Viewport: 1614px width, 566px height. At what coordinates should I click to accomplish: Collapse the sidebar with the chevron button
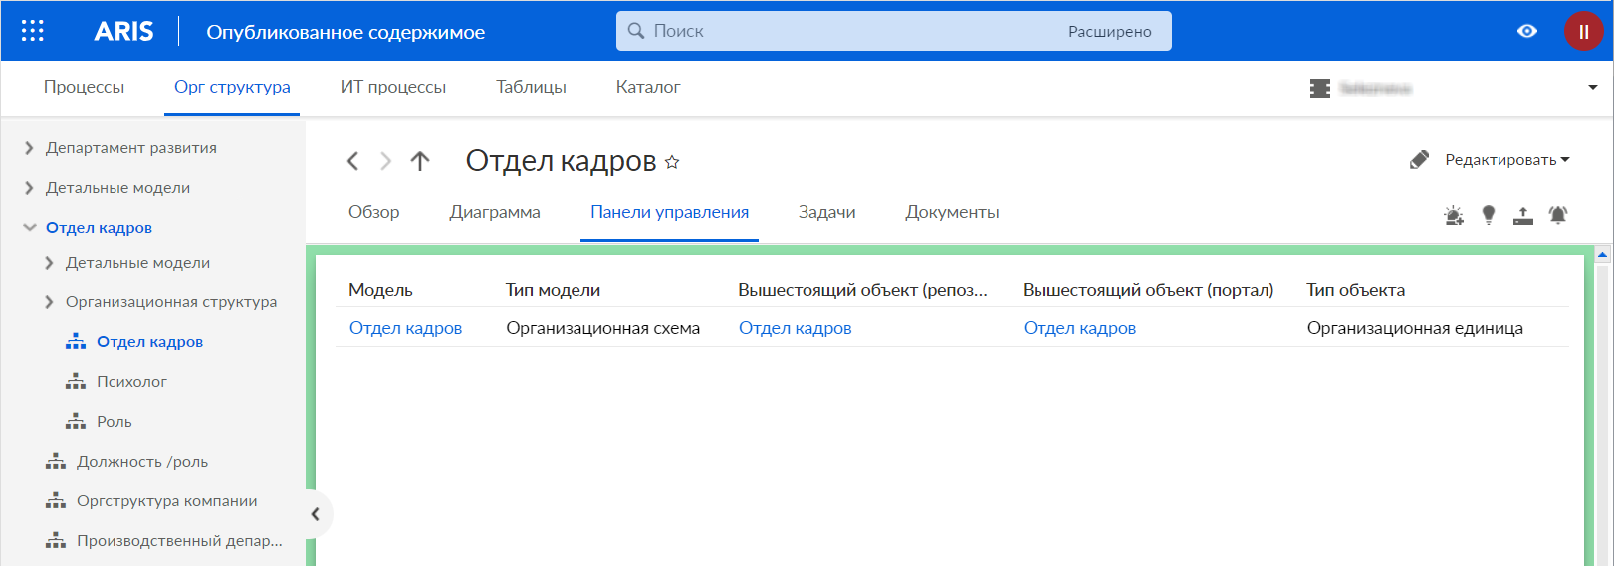tap(316, 514)
